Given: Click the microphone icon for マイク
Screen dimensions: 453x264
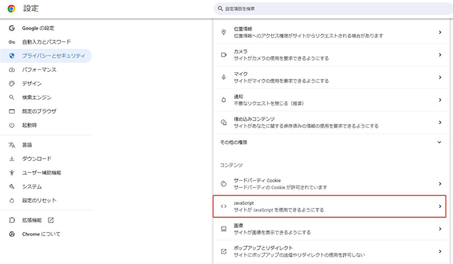Looking at the screenshot, I should coord(223,77).
